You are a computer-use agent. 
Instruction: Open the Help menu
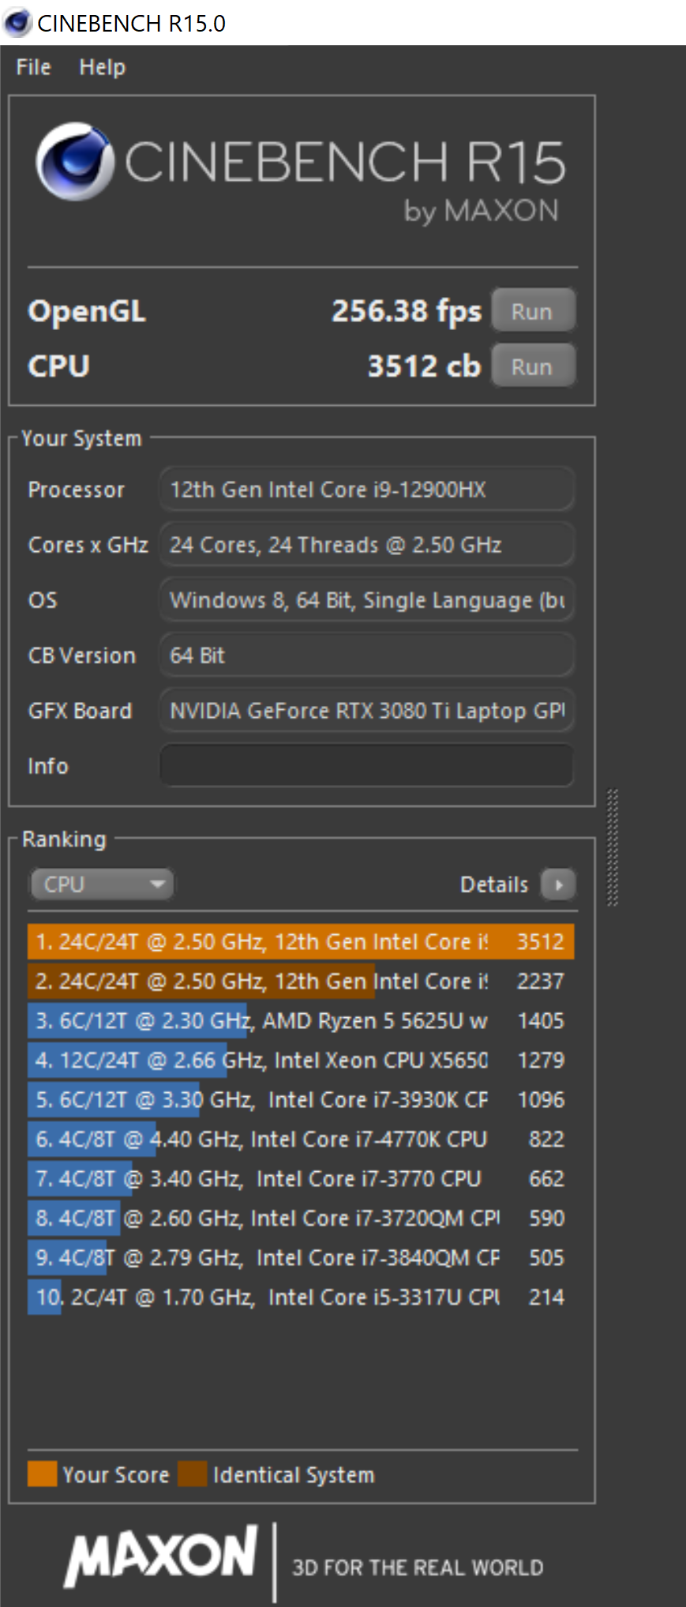pyautogui.click(x=102, y=67)
